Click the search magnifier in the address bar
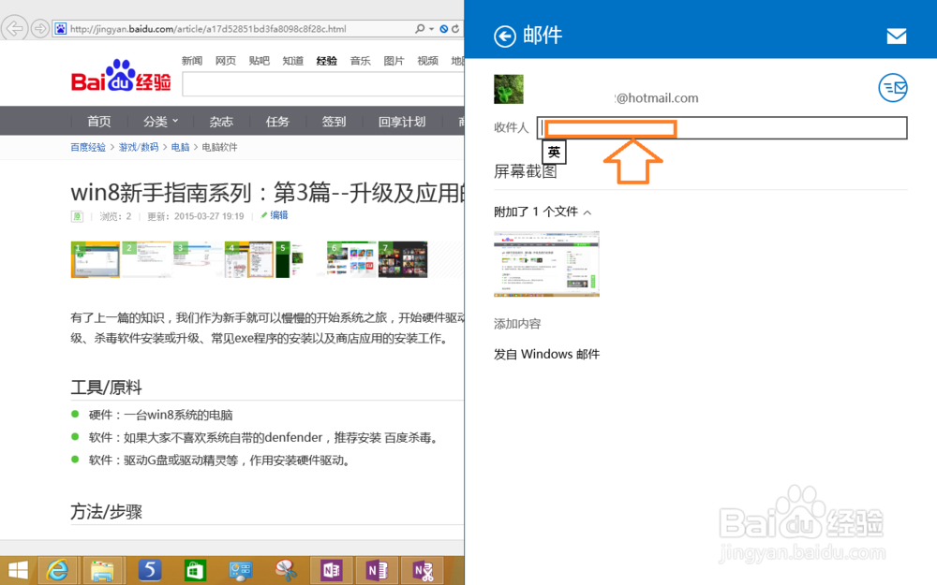 pyautogui.click(x=420, y=28)
